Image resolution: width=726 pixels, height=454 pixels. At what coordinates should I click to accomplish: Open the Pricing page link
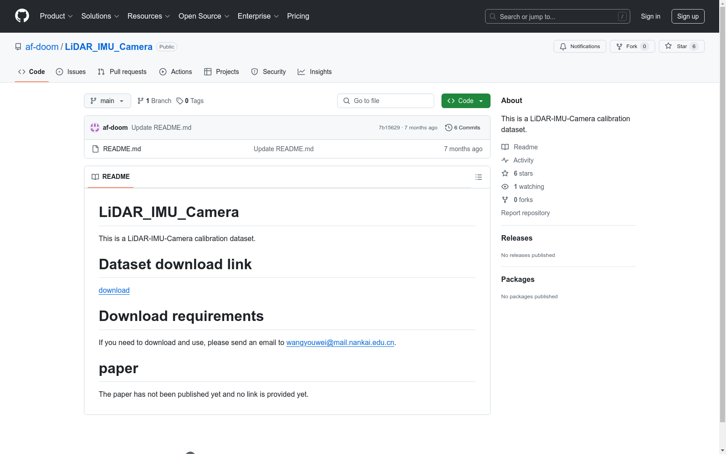click(298, 16)
